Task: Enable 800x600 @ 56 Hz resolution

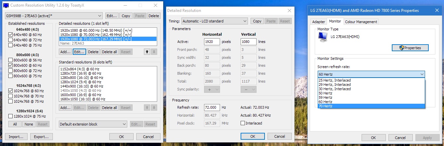Action: tap(10, 60)
